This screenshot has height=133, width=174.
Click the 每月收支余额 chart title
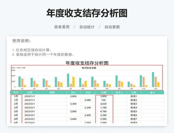pos(89,68)
